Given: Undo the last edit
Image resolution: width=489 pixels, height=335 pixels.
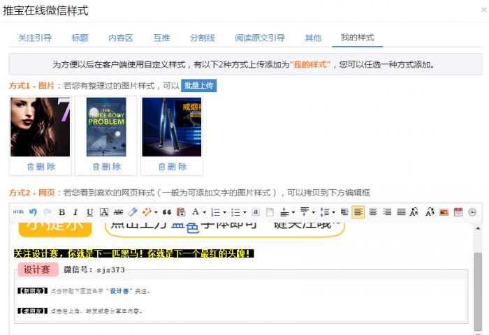Looking at the screenshot, I should [x=33, y=212].
